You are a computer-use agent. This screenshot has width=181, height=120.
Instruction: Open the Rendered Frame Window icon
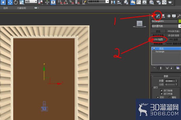[x=164, y=2]
